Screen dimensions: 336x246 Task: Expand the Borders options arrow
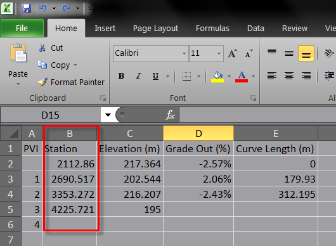pyautogui.click(x=198, y=76)
